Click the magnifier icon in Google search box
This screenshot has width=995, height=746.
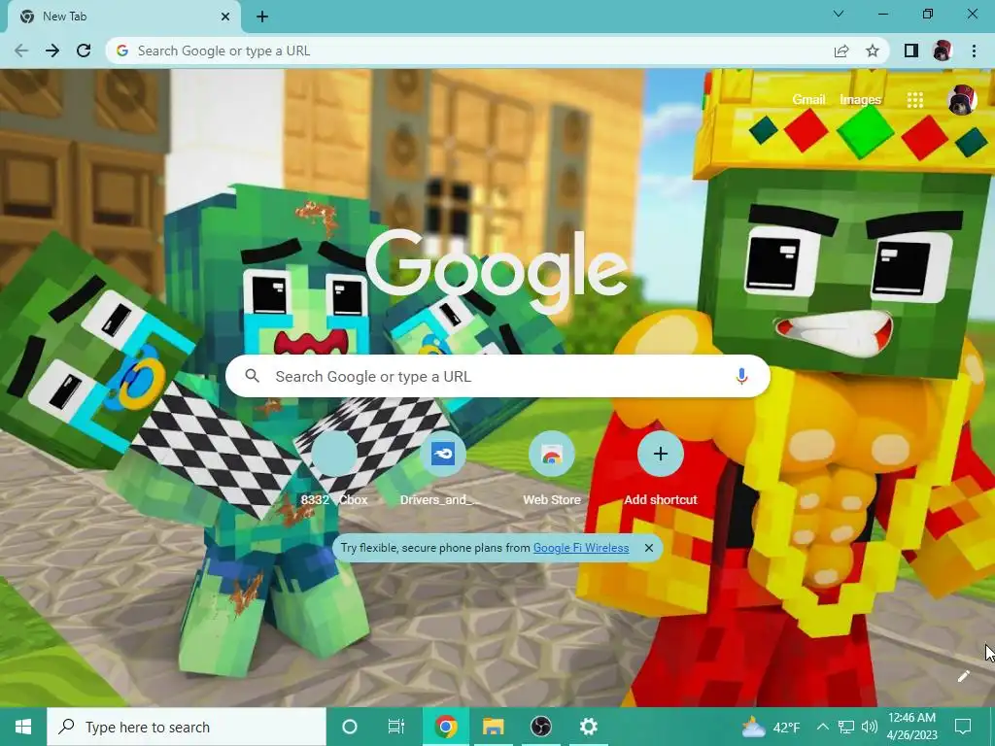(252, 376)
